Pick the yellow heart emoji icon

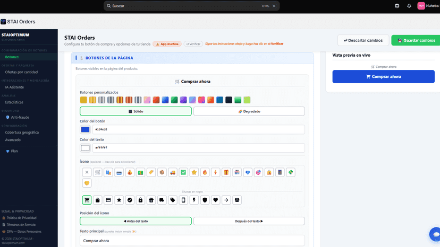[87, 183]
